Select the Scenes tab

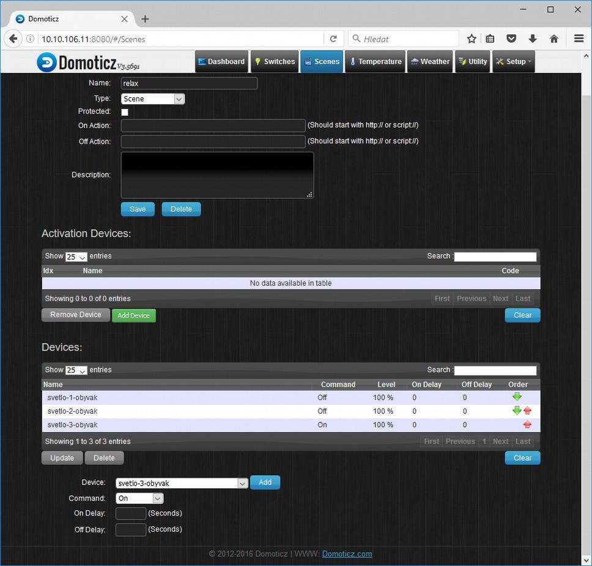(322, 61)
